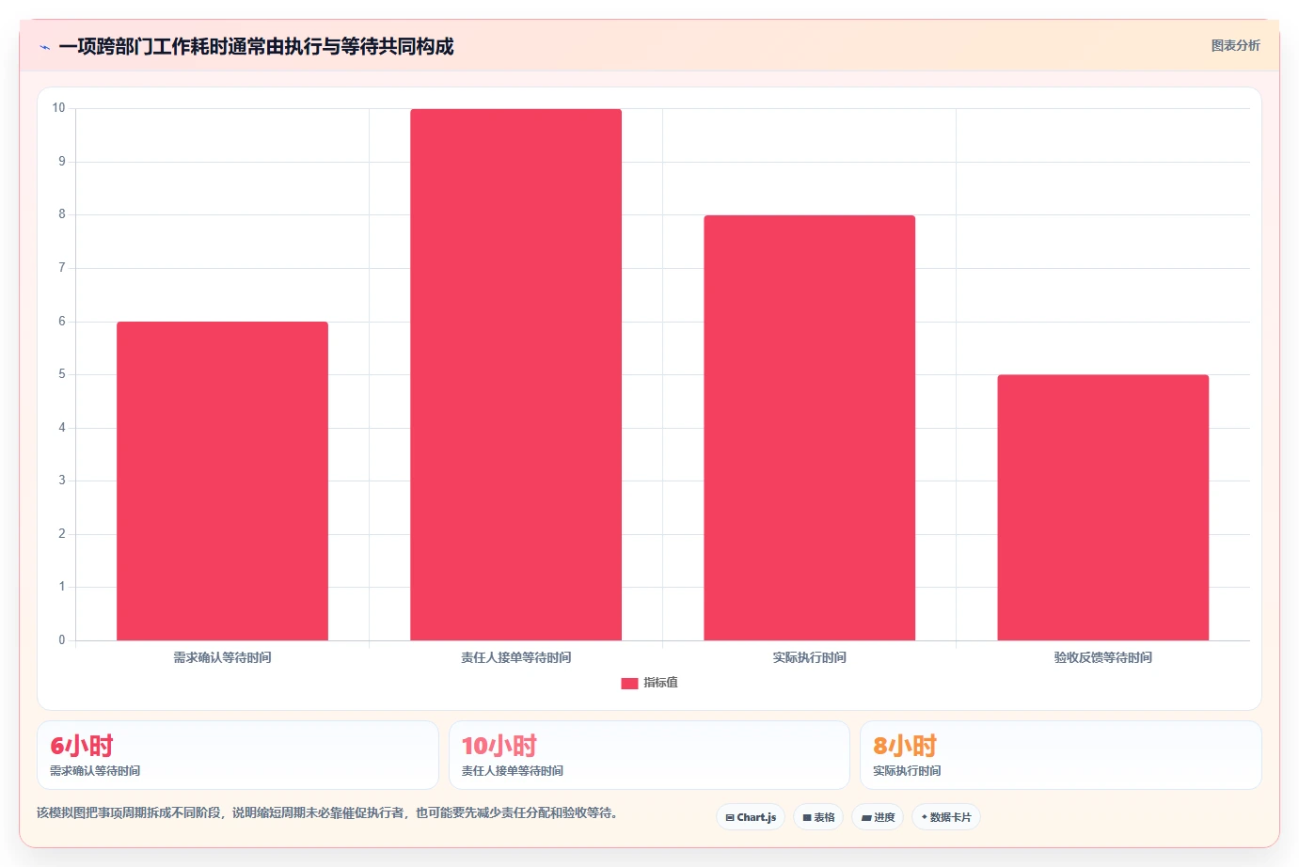The height and width of the screenshot is (867, 1299).
Task: Click the 指标值 legend text
Action: pos(660,683)
